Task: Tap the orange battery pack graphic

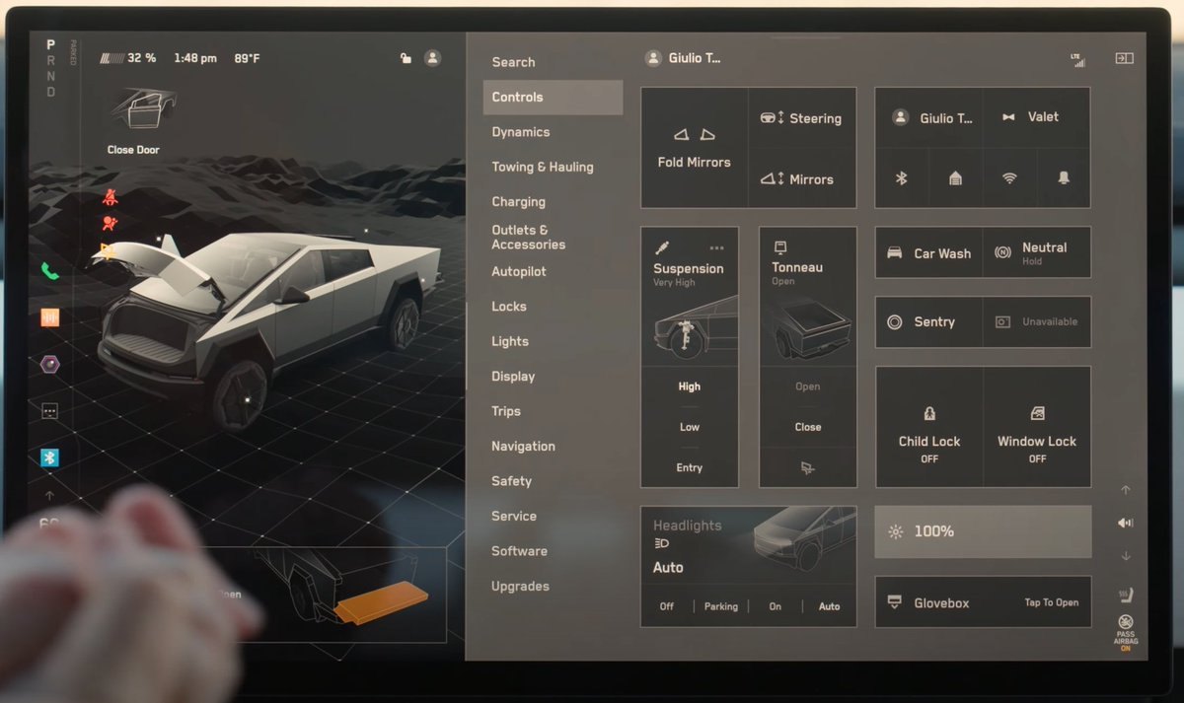Action: pyautogui.click(x=381, y=603)
